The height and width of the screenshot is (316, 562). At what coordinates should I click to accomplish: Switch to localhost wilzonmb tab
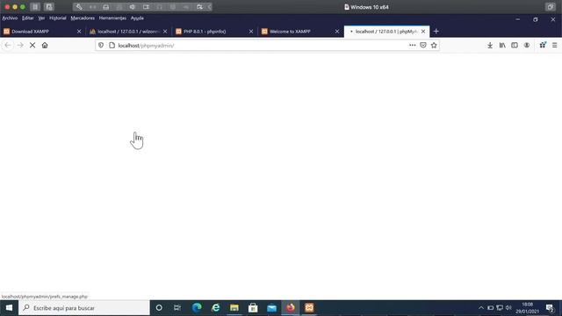[129, 32]
